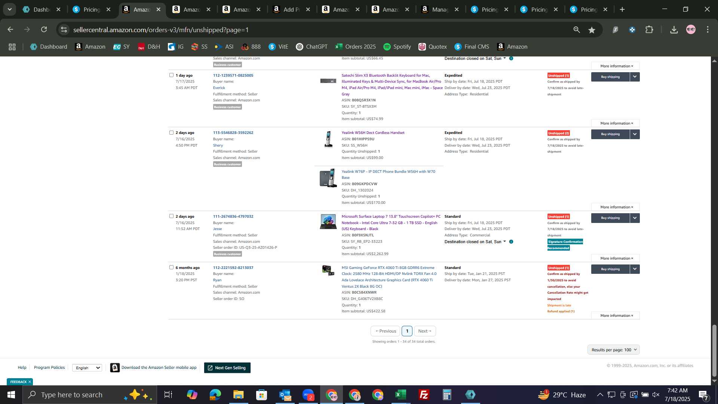Viewport: 718px width, 404px height.
Task: Expand Buy shipping dropdown for the Yealink order
Action: click(x=635, y=134)
